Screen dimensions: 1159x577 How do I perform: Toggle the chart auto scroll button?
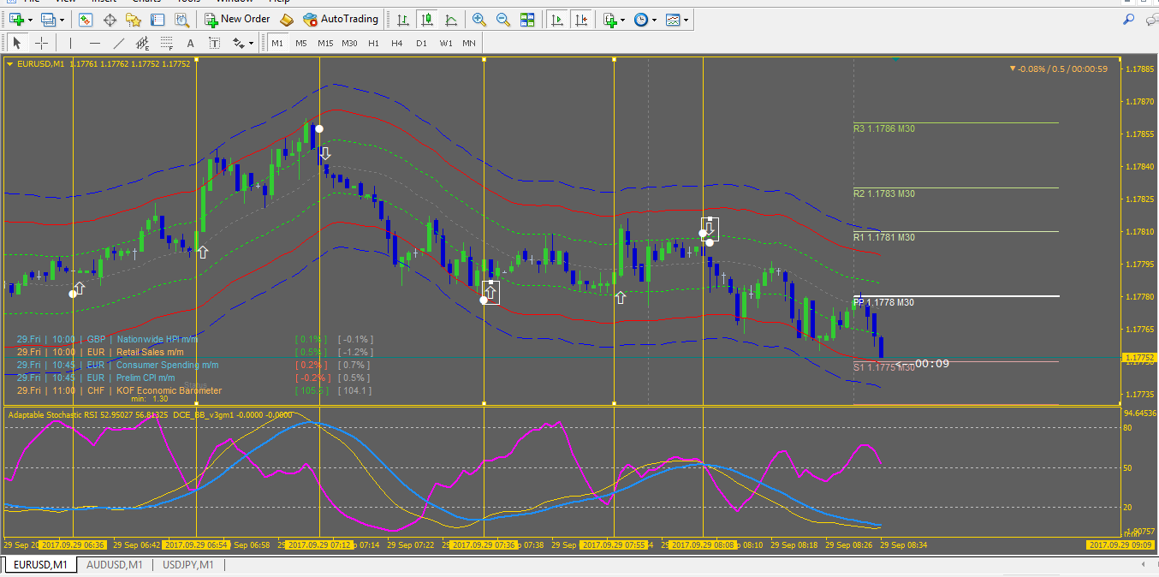tap(557, 19)
